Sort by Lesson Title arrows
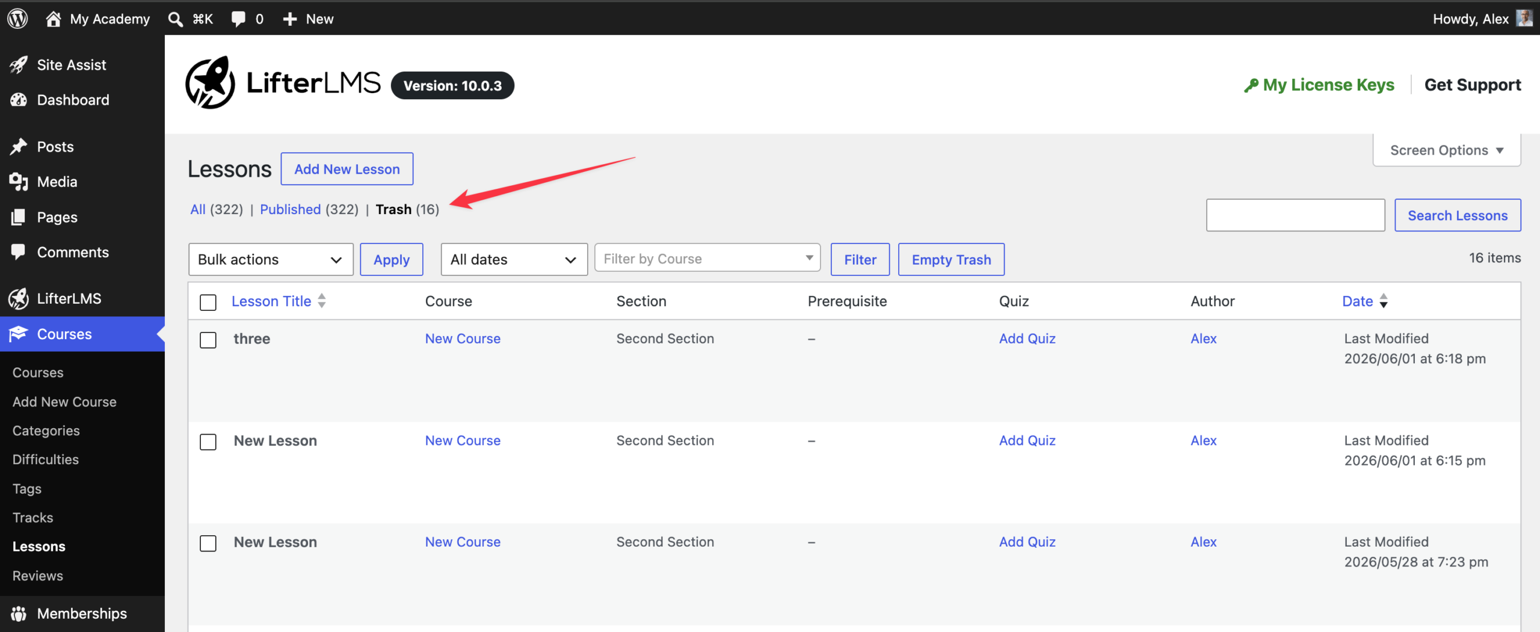The height and width of the screenshot is (632, 1540). point(322,301)
